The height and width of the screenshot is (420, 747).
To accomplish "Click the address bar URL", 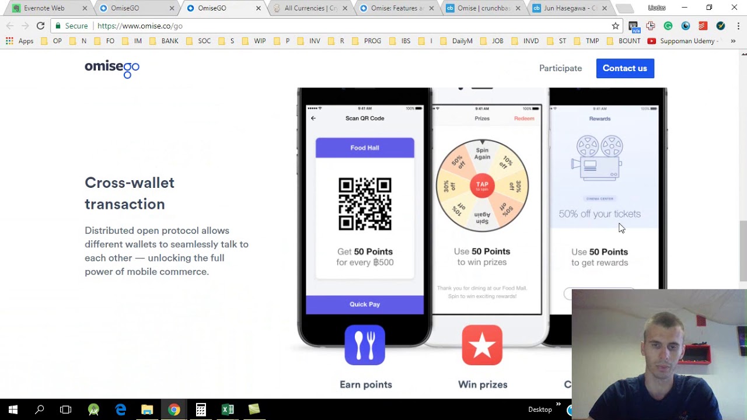I will pos(140,26).
